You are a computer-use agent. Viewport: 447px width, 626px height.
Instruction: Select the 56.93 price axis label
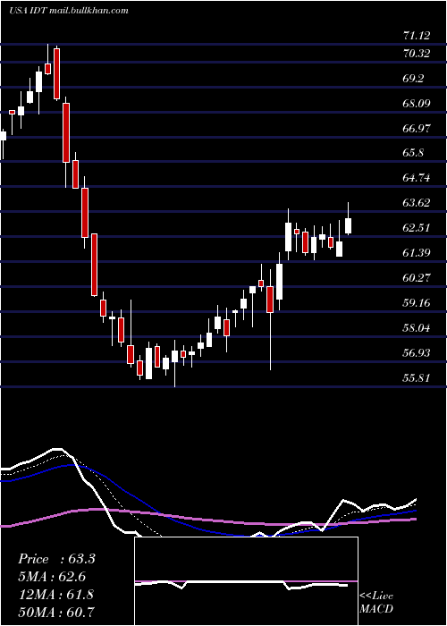[417, 353]
